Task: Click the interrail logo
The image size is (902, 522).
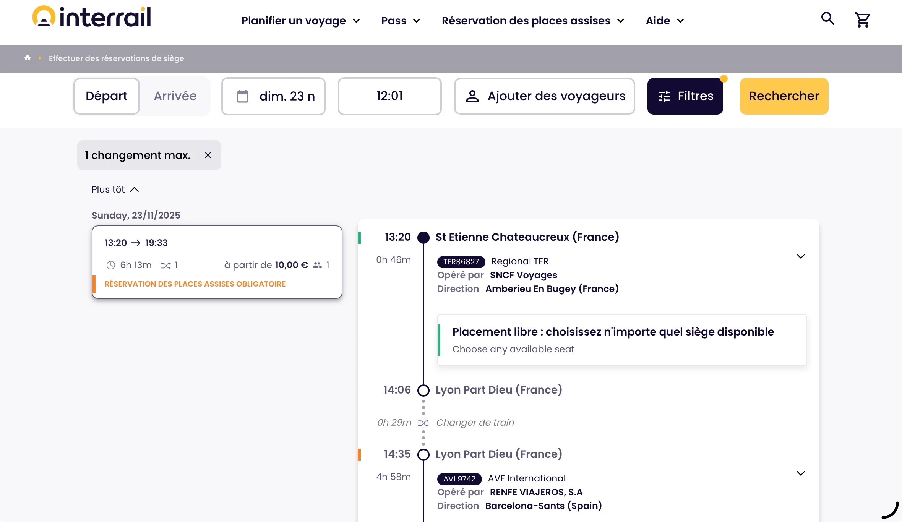Action: click(x=92, y=17)
